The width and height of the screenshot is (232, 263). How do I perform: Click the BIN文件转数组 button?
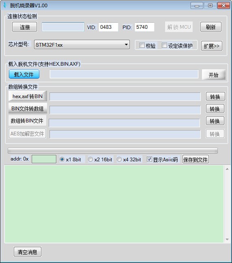tap(28, 109)
